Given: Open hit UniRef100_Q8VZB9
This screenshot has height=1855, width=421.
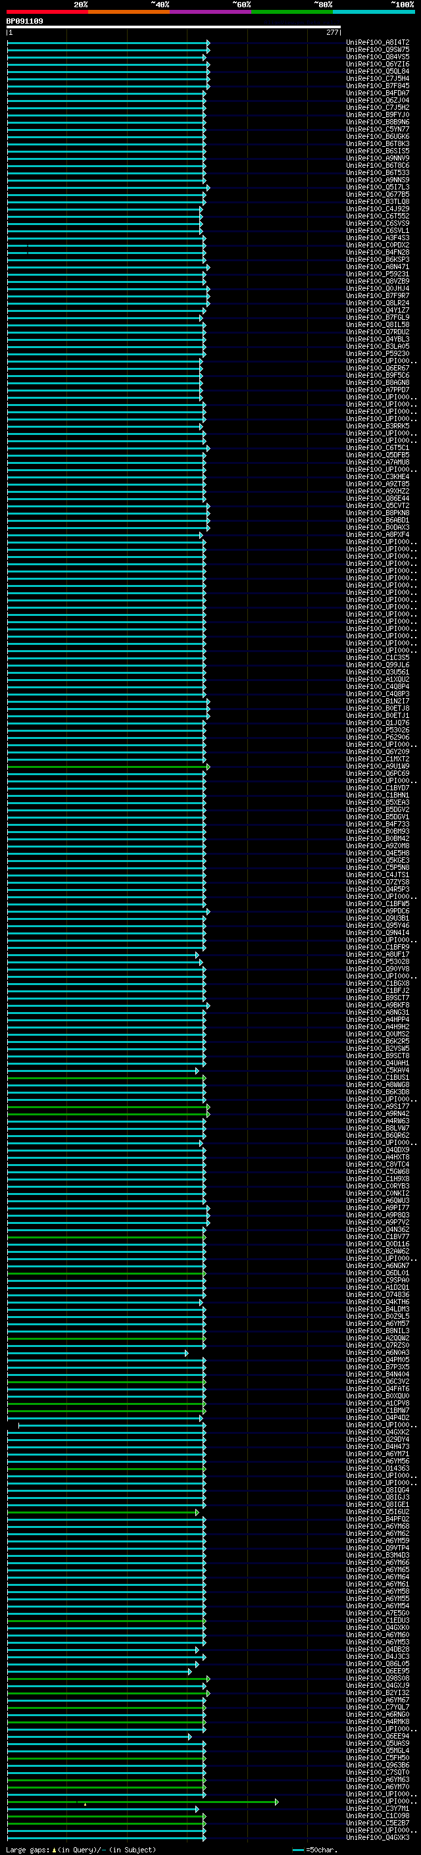Looking at the screenshot, I should click(378, 282).
